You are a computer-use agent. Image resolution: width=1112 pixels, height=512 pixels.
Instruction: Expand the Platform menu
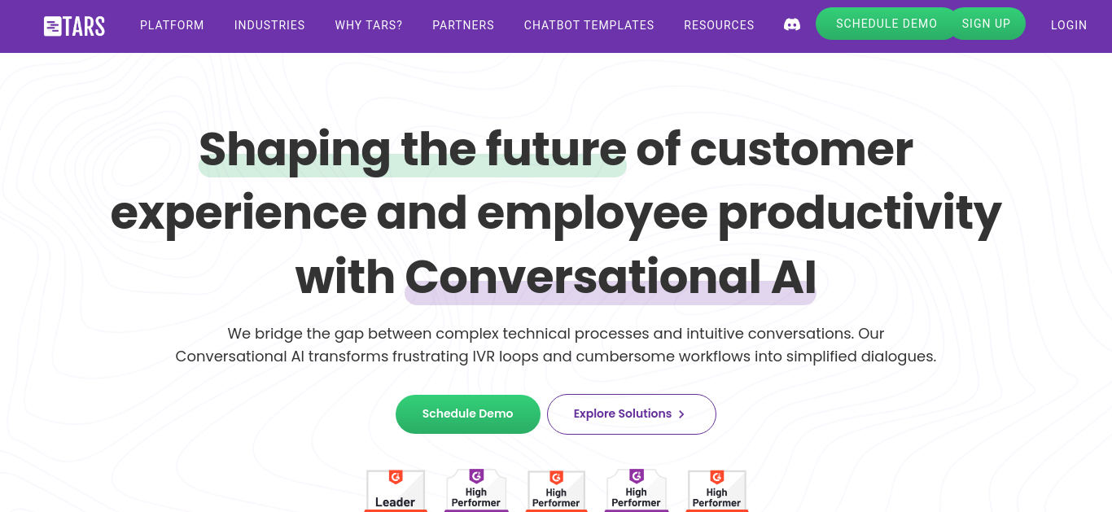click(172, 25)
